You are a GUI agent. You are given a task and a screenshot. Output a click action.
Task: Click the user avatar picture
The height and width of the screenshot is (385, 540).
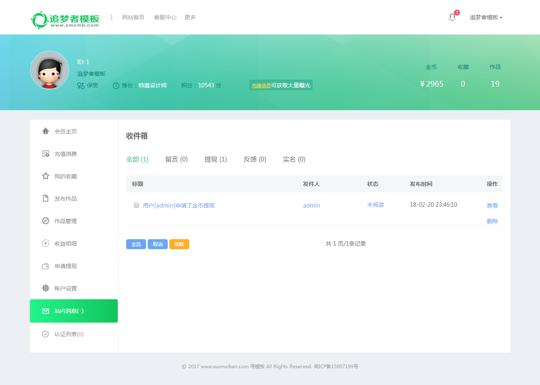click(x=50, y=70)
